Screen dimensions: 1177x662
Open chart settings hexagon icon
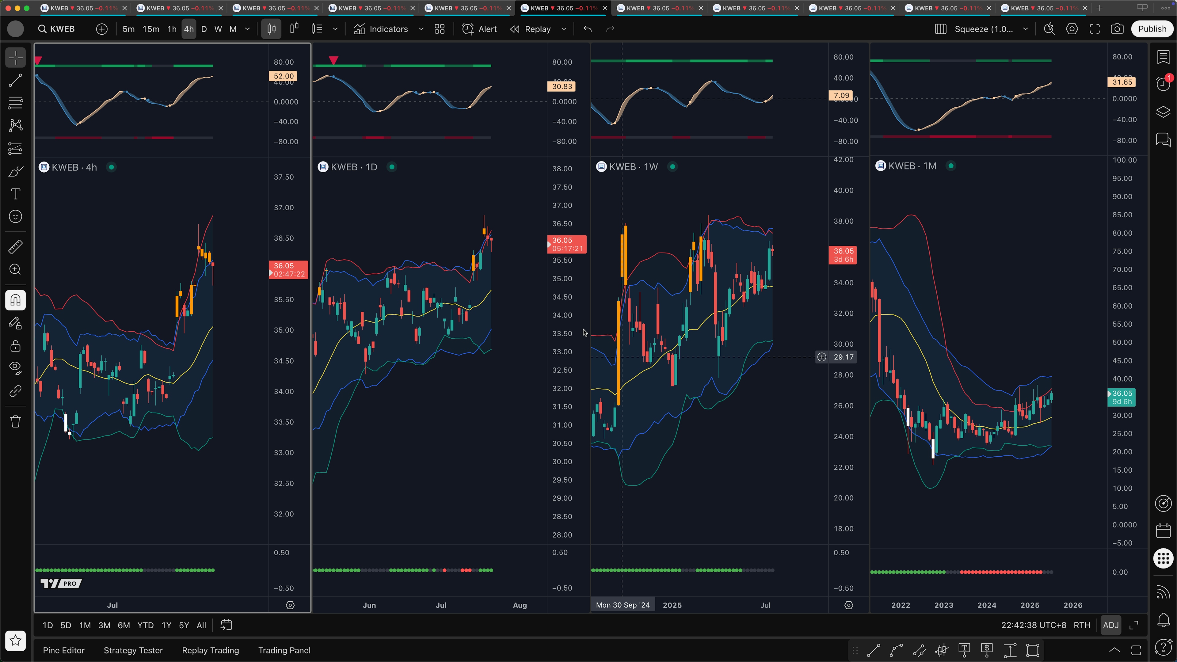coord(1072,29)
